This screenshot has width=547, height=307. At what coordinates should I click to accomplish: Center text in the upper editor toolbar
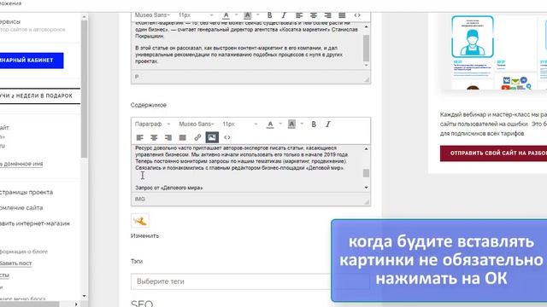pos(314,15)
